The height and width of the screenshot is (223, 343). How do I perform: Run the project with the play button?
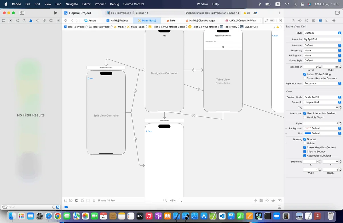click(56, 13)
